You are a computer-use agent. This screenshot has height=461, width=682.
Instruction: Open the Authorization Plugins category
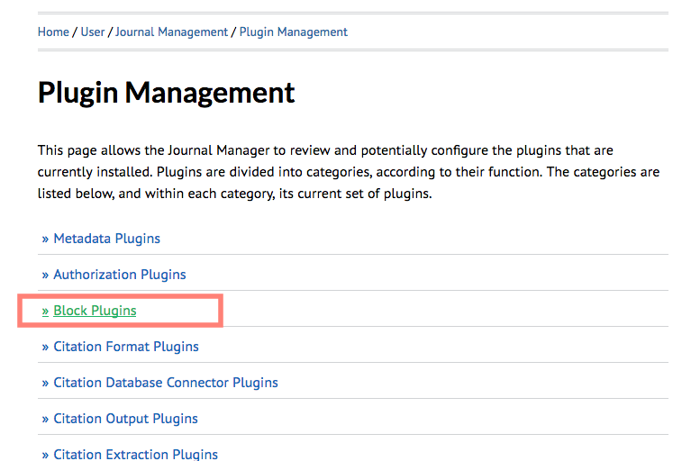point(120,275)
